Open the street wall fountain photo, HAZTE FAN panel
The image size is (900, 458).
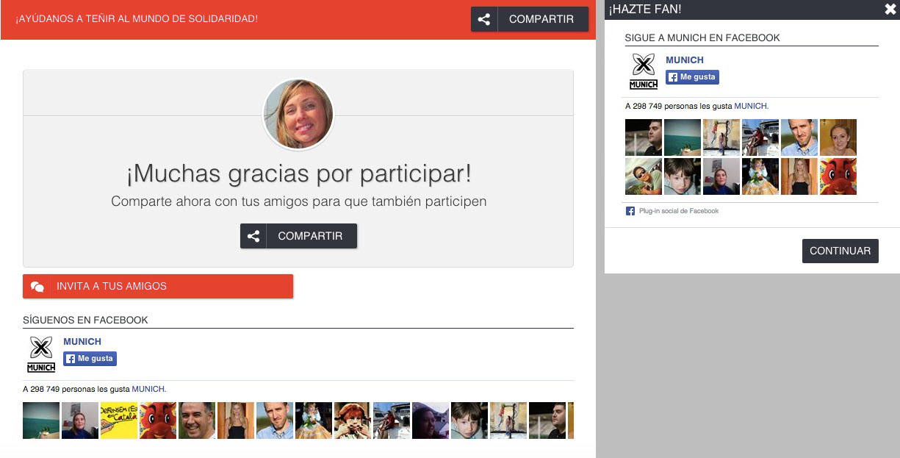click(x=721, y=137)
